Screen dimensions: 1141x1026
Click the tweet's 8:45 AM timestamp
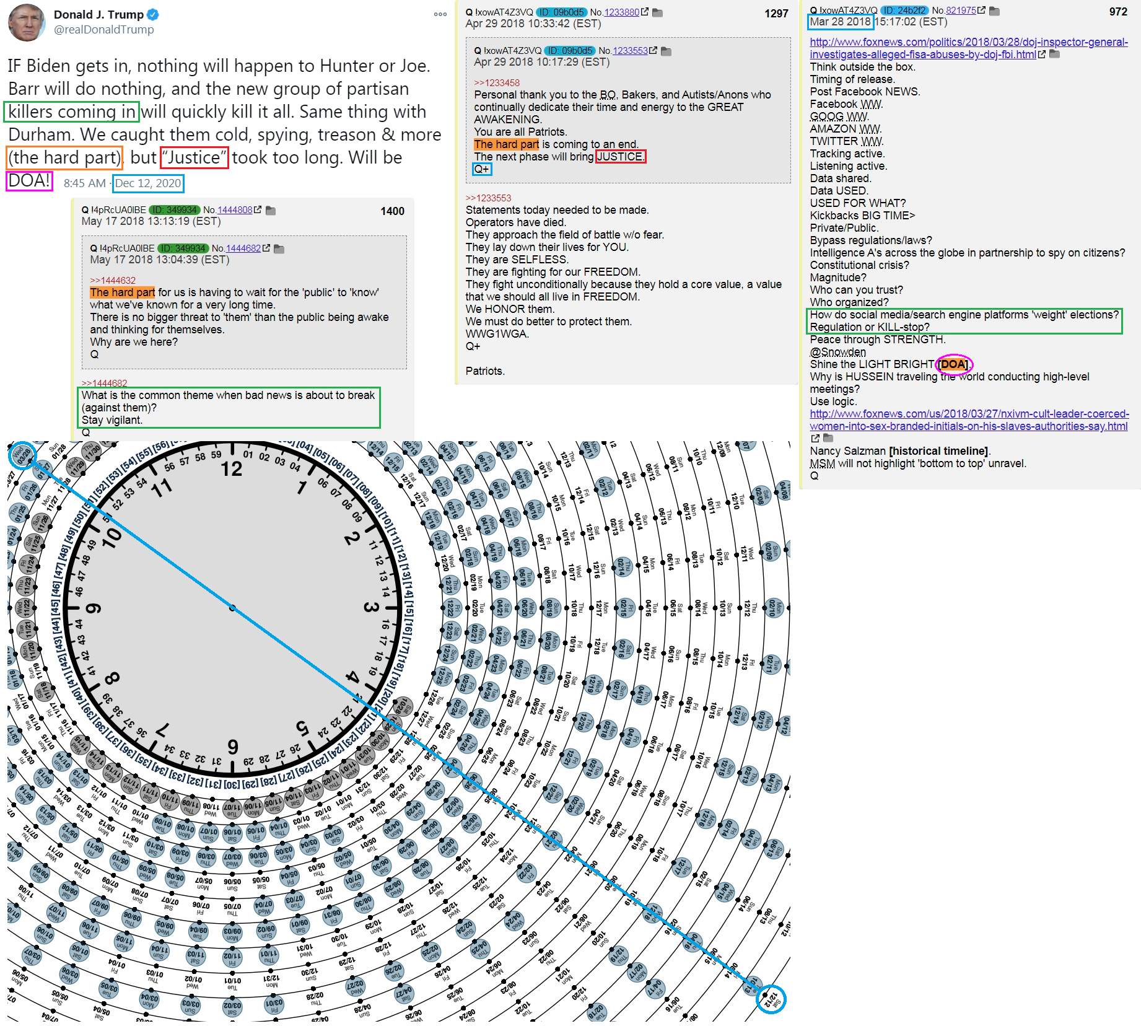pos(85,183)
